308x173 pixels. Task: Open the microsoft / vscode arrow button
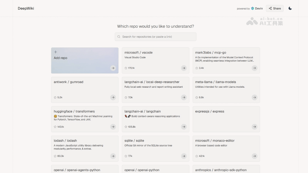click(x=184, y=68)
